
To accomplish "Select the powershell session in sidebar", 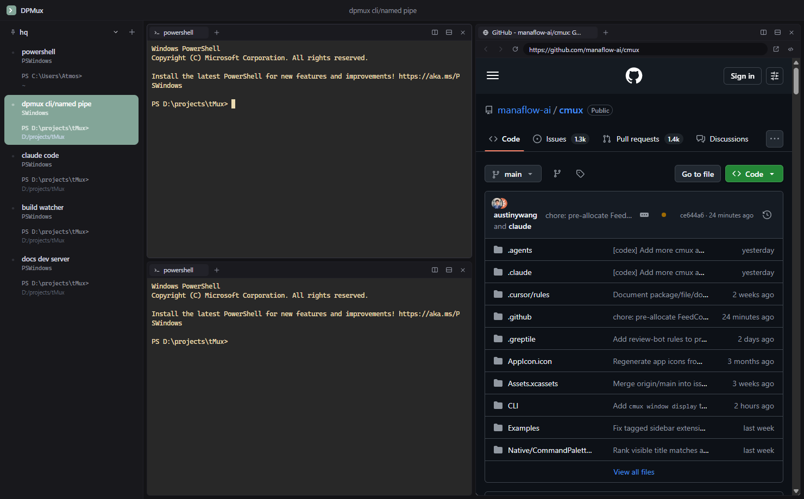I will click(x=71, y=69).
